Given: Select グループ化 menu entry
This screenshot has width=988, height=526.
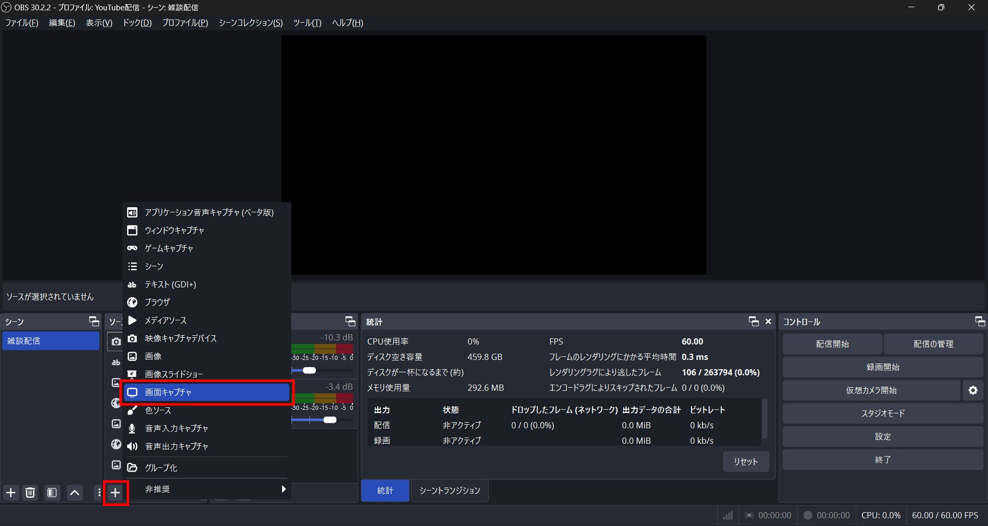Looking at the screenshot, I should [x=207, y=468].
